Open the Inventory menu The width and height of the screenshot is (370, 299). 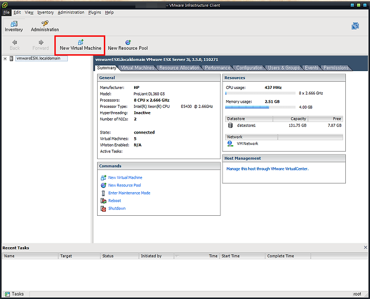point(45,12)
